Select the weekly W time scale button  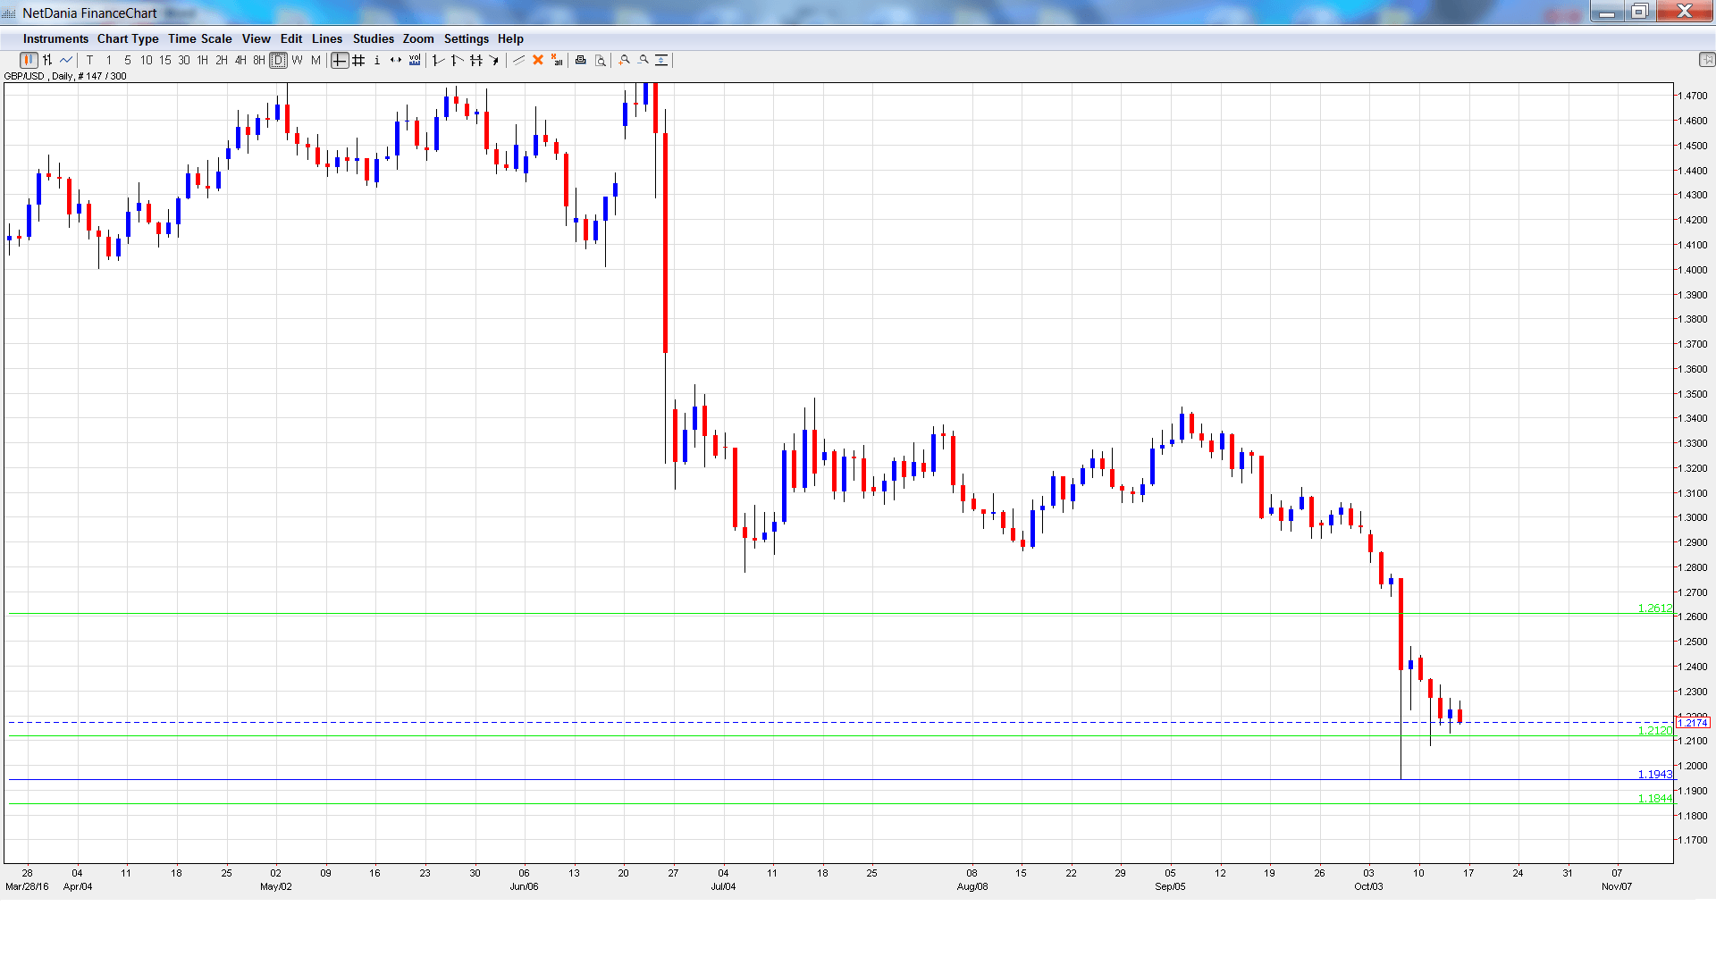(297, 60)
